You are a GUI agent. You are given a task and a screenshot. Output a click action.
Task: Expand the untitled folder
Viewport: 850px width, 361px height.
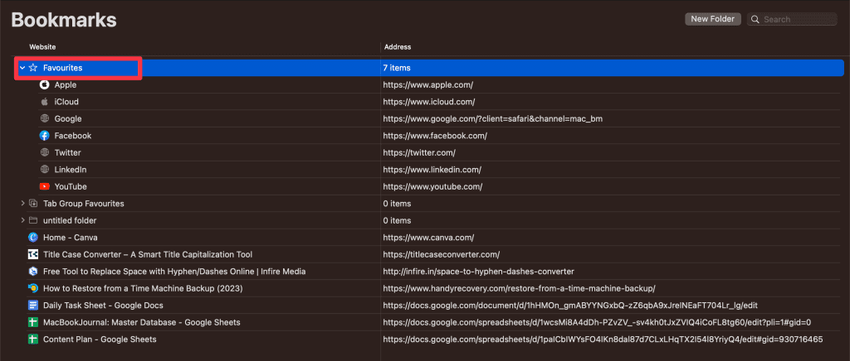pos(22,220)
